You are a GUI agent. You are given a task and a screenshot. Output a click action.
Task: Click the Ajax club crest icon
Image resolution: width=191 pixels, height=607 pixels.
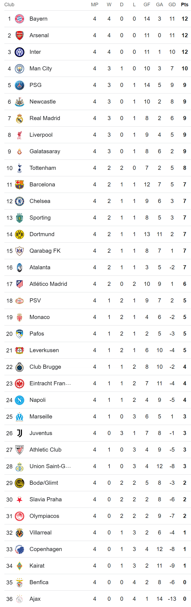point(20,599)
